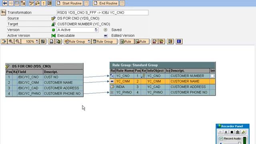Click the constant icon on INDIA rule
Image resolution: width=256 pixels, height=144 pixels.
(x=112, y=87)
